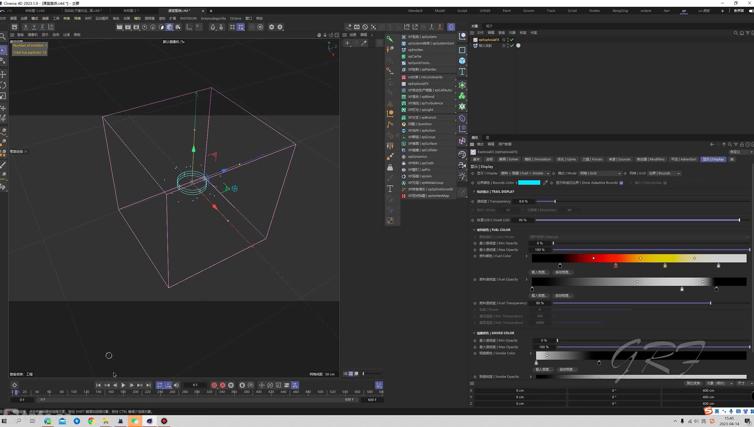Click the Transparency slider handle
The height and width of the screenshot is (427, 754).
pos(555,202)
